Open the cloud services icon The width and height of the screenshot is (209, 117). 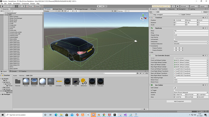(177, 6)
